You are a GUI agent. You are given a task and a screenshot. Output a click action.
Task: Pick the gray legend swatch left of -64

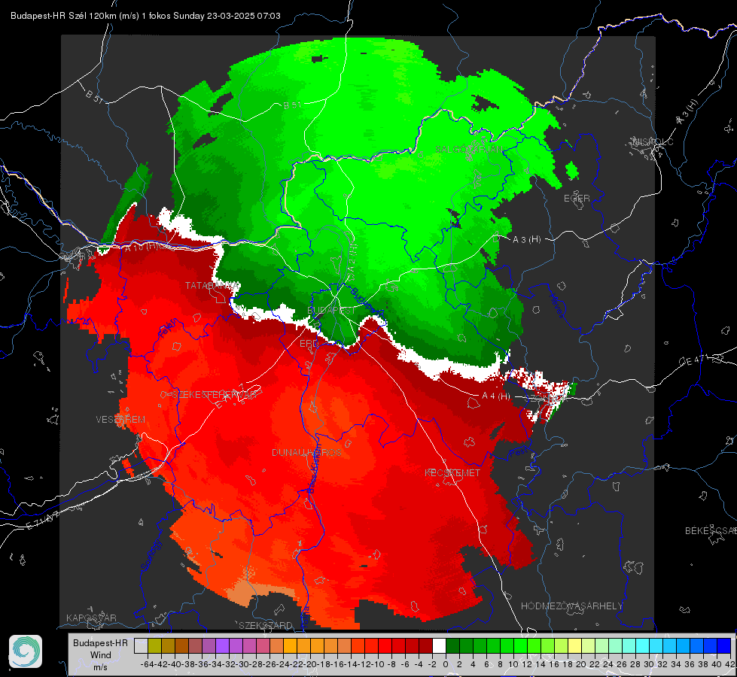(141, 646)
